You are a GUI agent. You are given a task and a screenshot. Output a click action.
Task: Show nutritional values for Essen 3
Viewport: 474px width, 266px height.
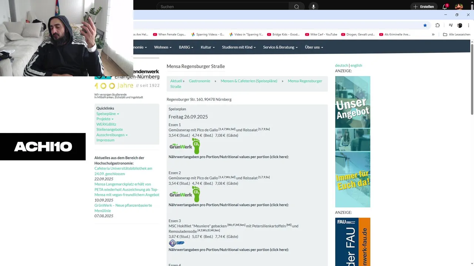tap(228, 250)
